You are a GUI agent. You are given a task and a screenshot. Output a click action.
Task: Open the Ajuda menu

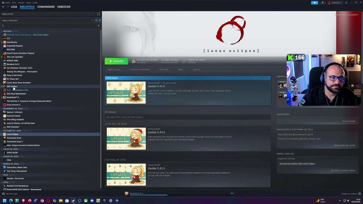coord(35,3)
